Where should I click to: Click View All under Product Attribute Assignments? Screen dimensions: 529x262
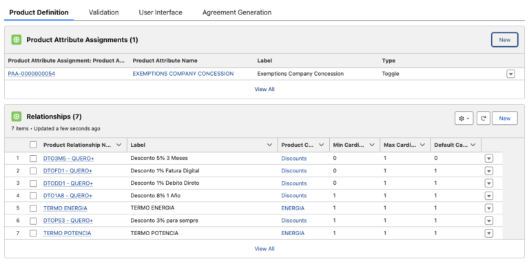[x=264, y=90]
